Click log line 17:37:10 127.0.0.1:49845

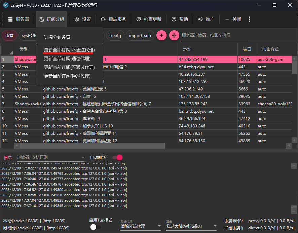(x=64, y=206)
